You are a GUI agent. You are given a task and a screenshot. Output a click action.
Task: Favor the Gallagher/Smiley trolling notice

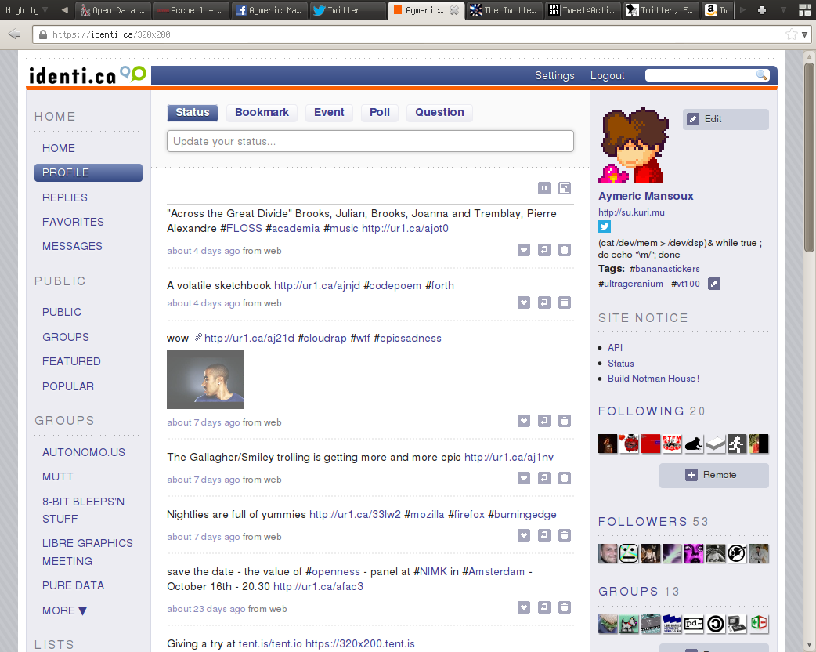coord(524,479)
